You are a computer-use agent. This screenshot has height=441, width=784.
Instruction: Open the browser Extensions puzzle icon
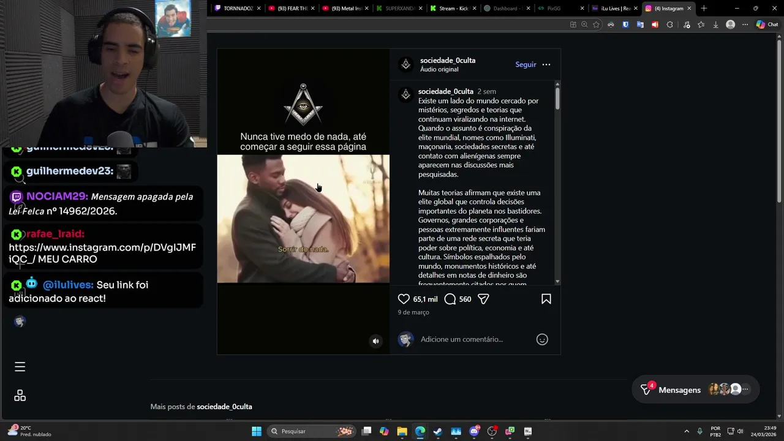(669, 24)
